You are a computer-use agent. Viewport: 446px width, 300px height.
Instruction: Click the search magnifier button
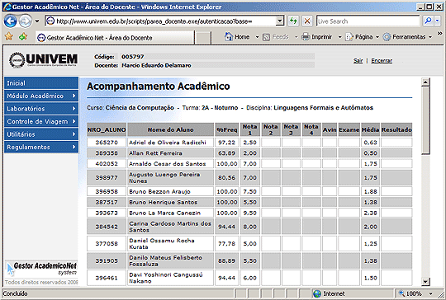[x=428, y=21]
